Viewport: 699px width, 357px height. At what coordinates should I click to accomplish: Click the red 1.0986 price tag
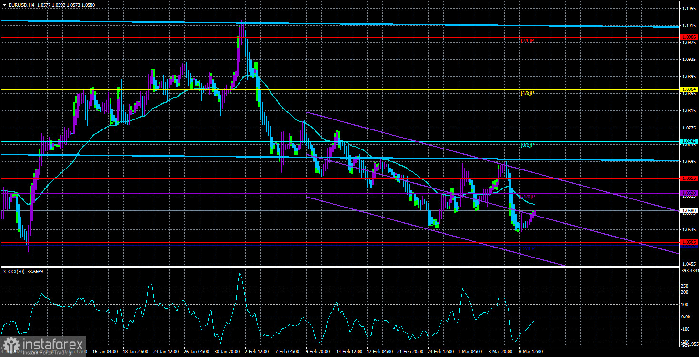[x=689, y=37]
